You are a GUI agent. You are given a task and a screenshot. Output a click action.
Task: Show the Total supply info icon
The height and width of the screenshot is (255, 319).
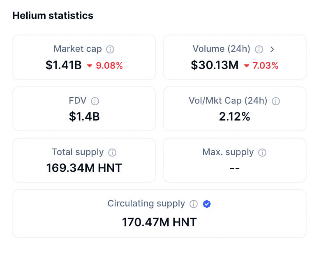(x=112, y=153)
